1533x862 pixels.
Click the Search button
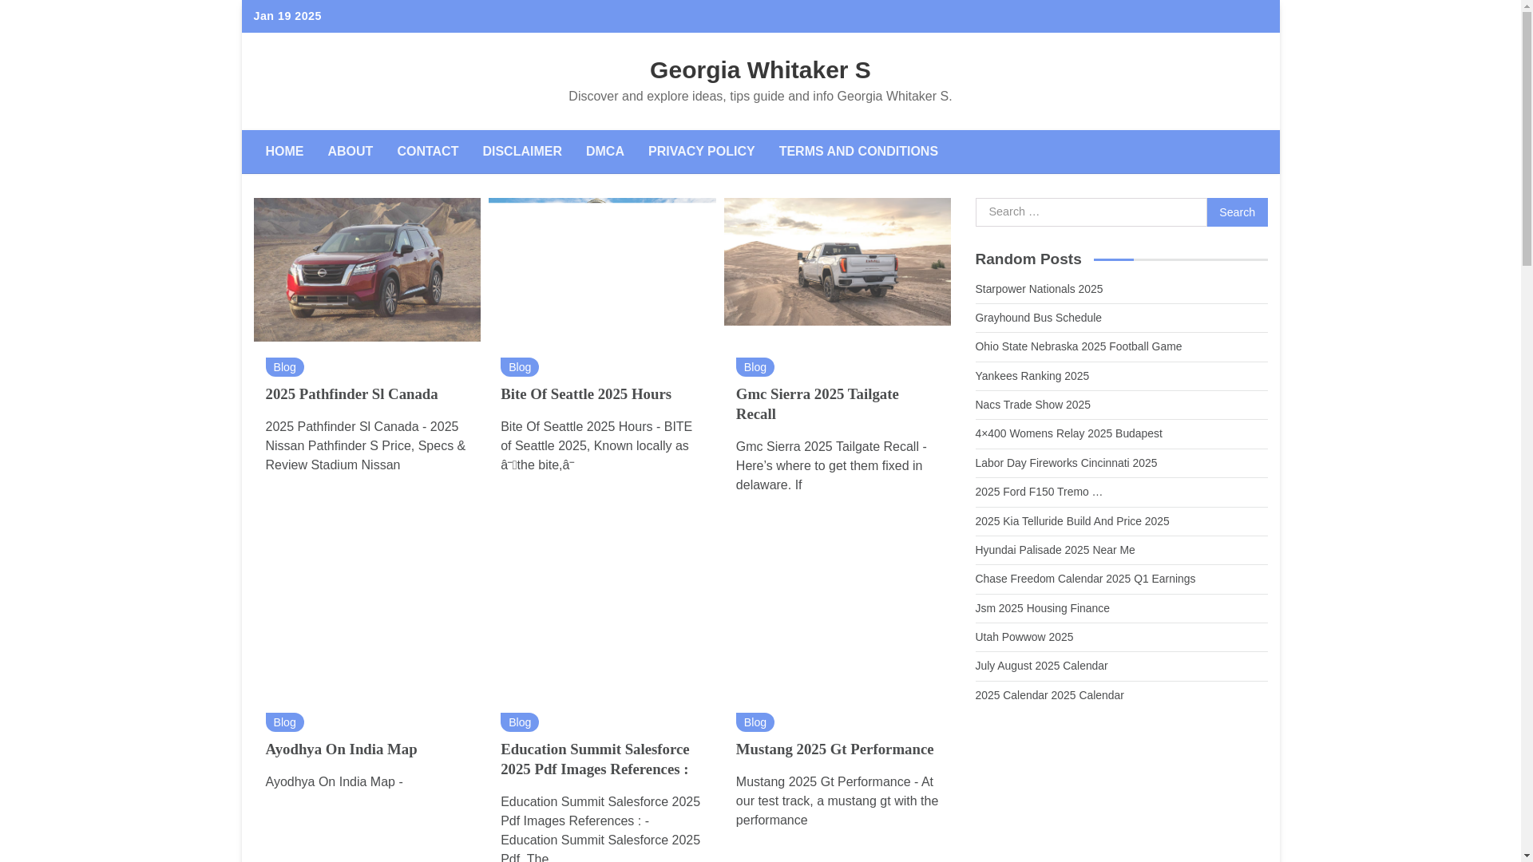pos(1236,212)
